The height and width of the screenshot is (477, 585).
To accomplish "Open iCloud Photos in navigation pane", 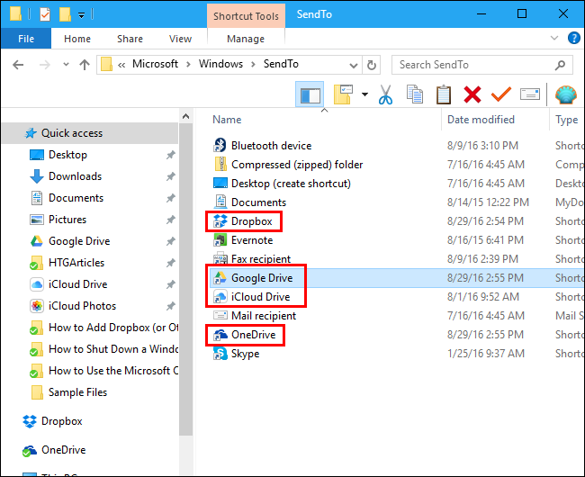I will pos(73,306).
